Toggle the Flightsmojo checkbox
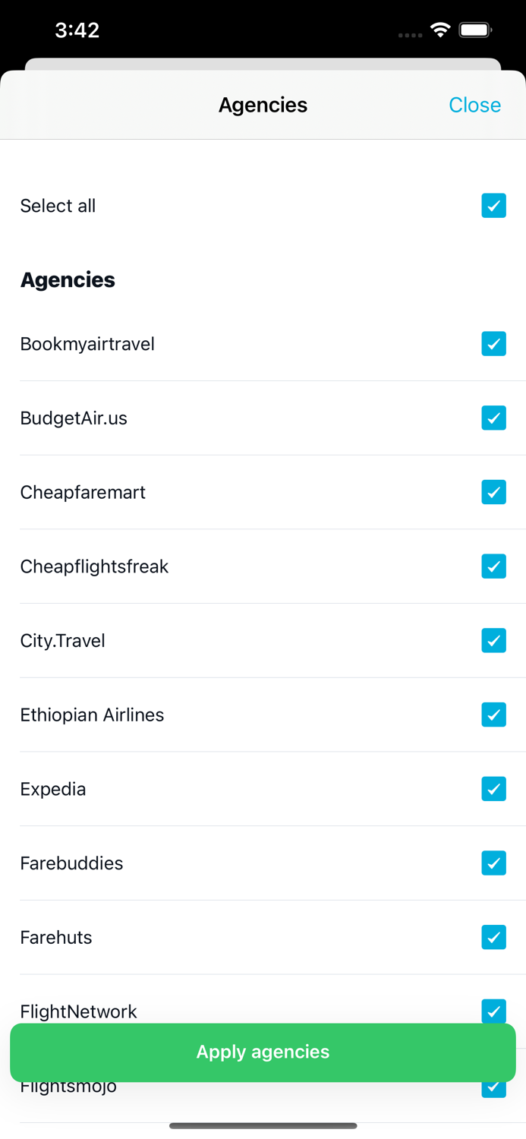The width and height of the screenshot is (526, 1139). click(493, 1086)
